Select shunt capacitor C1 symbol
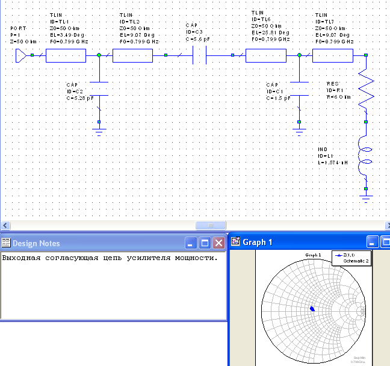Image resolution: width=390 pixels, height=366 pixels. pyautogui.click(x=300, y=88)
